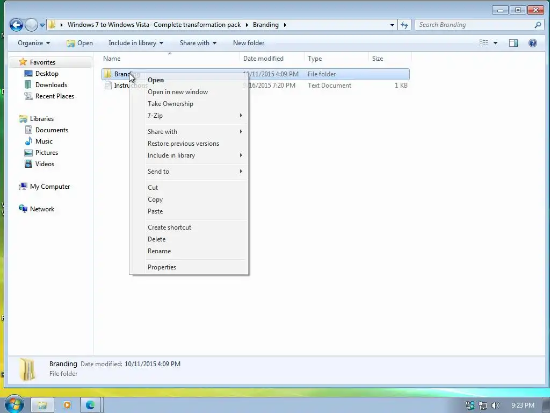Click the large folder icon in details pane
The image size is (550, 413).
(27, 369)
